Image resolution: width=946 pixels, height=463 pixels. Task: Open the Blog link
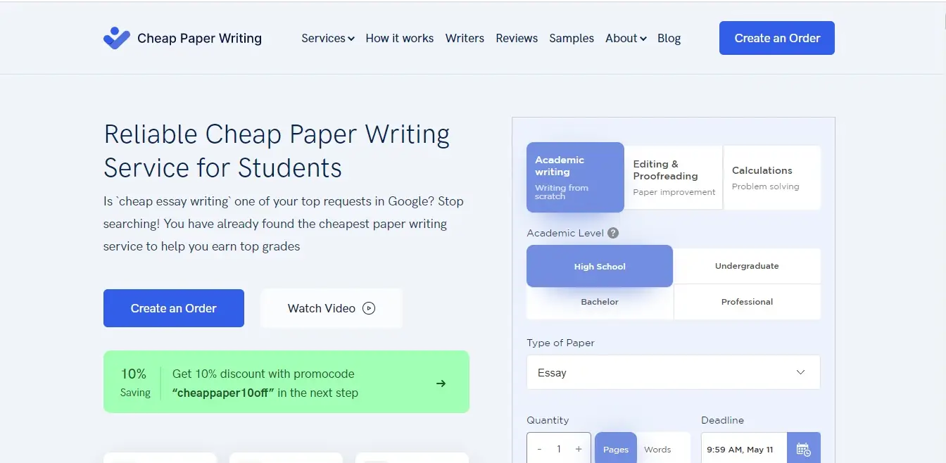pos(669,38)
